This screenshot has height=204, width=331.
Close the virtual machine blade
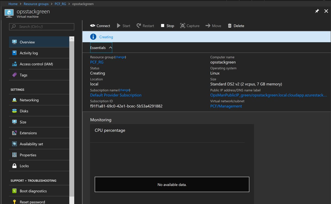click(326, 11)
